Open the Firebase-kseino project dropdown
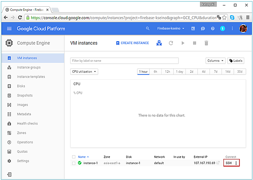The height and width of the screenshot is (180, 253). pyautogui.click(x=171, y=29)
